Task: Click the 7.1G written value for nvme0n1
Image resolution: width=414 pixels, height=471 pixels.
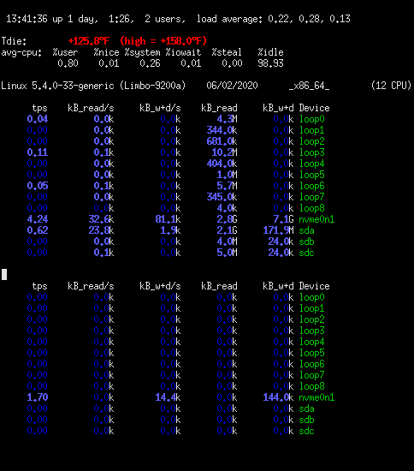Action: tap(283, 219)
